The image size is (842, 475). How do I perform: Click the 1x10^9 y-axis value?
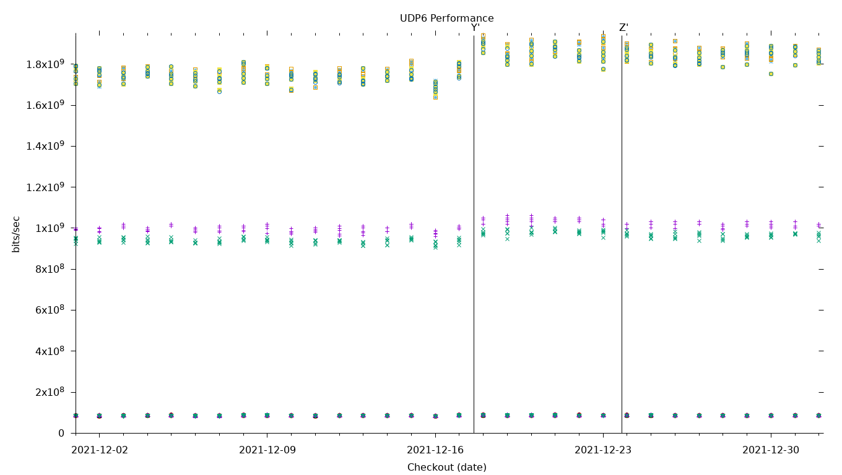[x=50, y=228]
